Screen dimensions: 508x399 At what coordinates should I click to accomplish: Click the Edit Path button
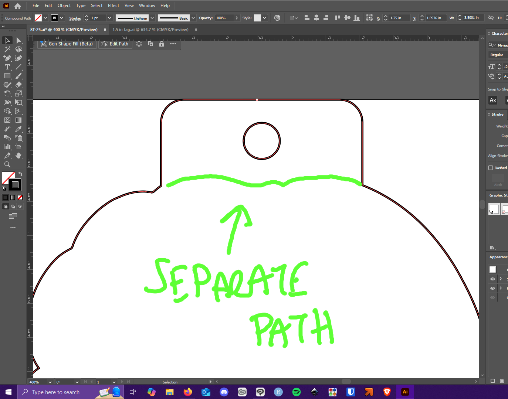pyautogui.click(x=115, y=44)
